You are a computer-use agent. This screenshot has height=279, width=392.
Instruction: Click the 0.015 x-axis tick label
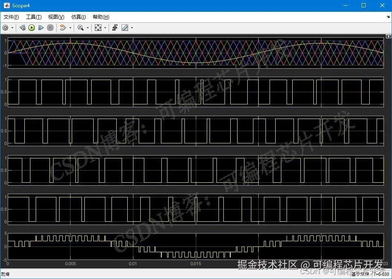[x=196, y=264]
